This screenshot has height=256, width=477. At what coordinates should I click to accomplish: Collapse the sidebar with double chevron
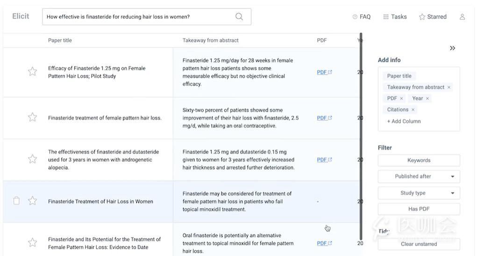[x=452, y=48]
